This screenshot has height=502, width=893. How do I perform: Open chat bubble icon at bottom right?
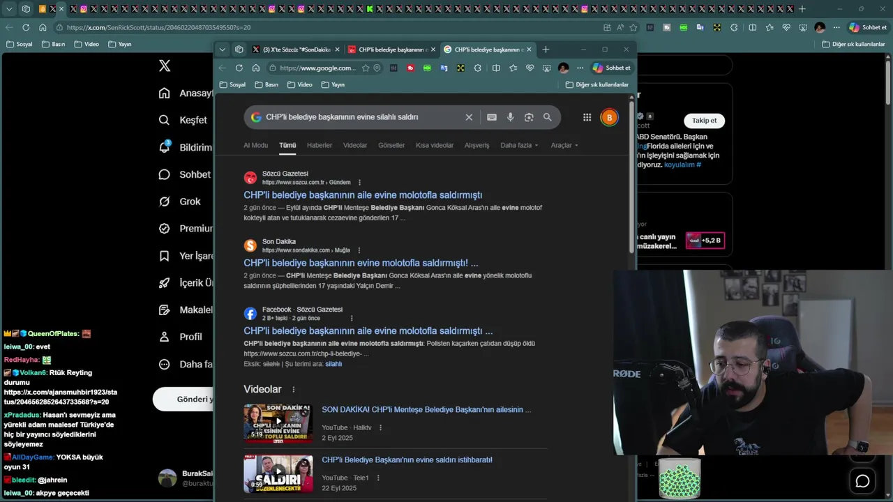pos(862,481)
